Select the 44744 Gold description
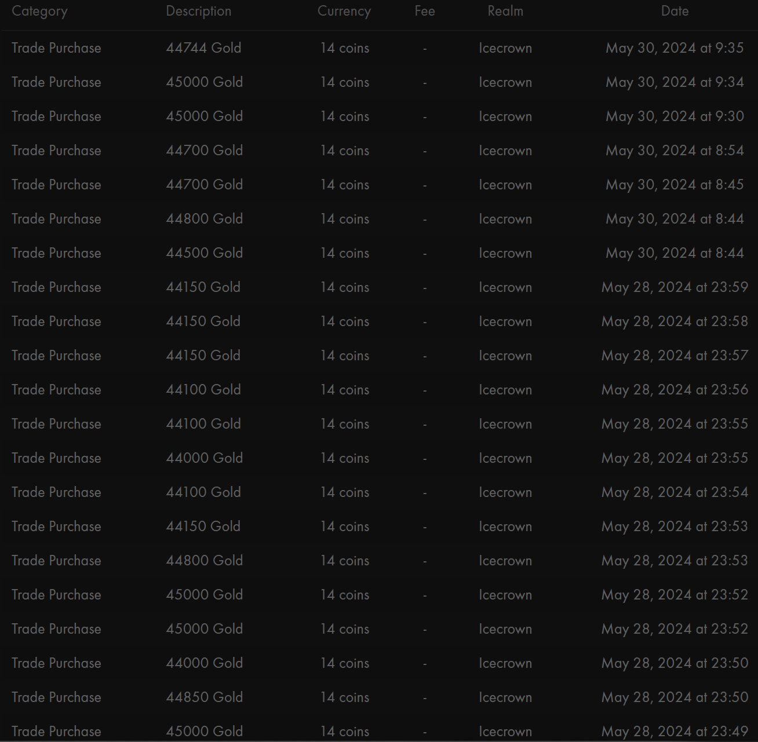This screenshot has width=758, height=742. click(x=203, y=48)
